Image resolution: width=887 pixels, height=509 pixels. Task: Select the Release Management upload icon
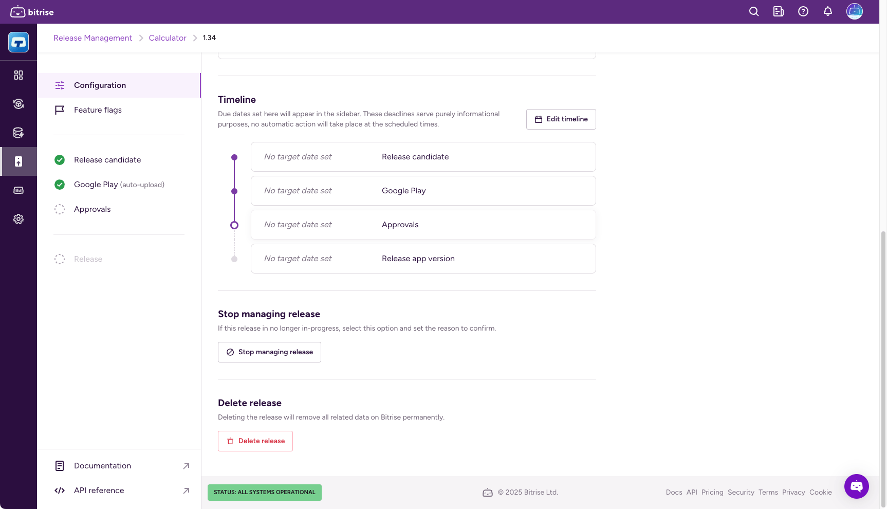(19, 161)
